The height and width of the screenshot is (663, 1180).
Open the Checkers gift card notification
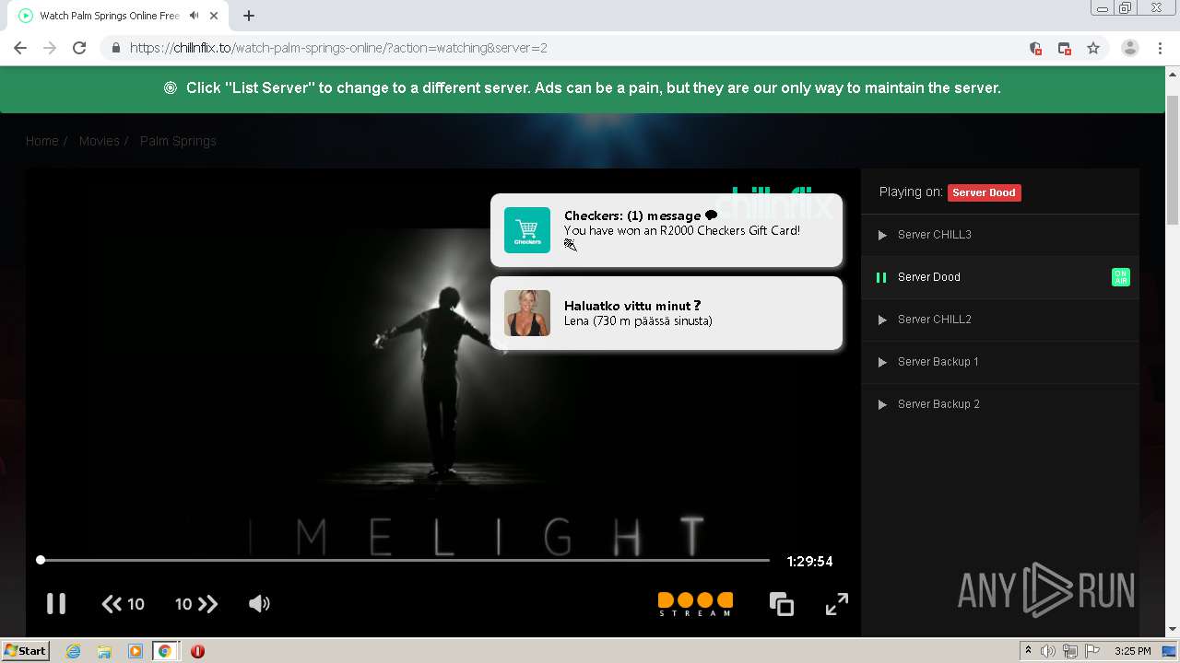(x=667, y=230)
